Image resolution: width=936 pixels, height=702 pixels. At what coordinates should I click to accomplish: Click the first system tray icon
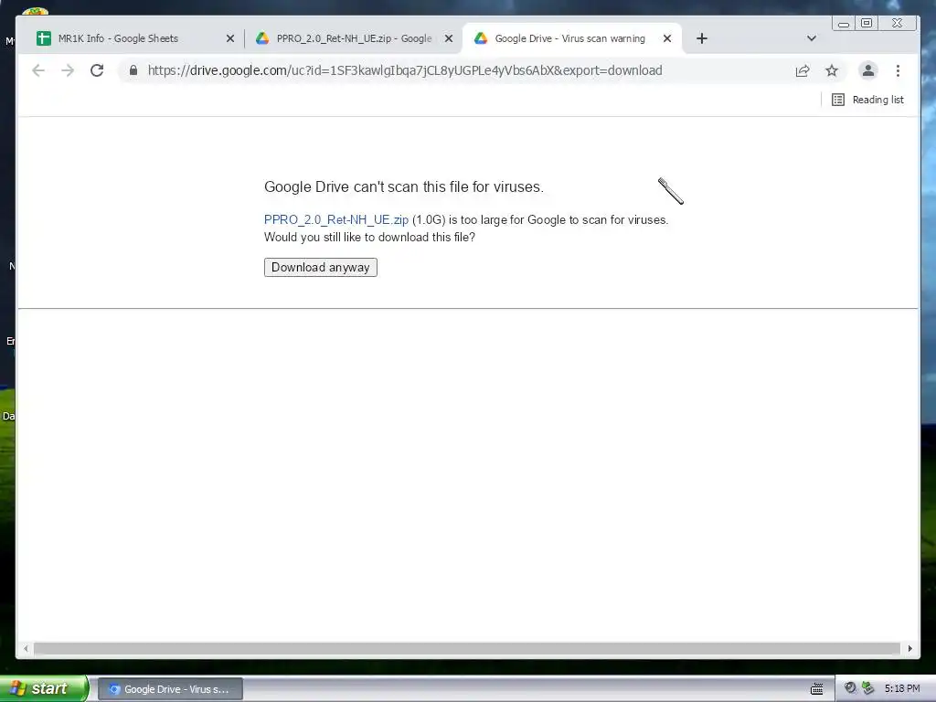pos(850,688)
